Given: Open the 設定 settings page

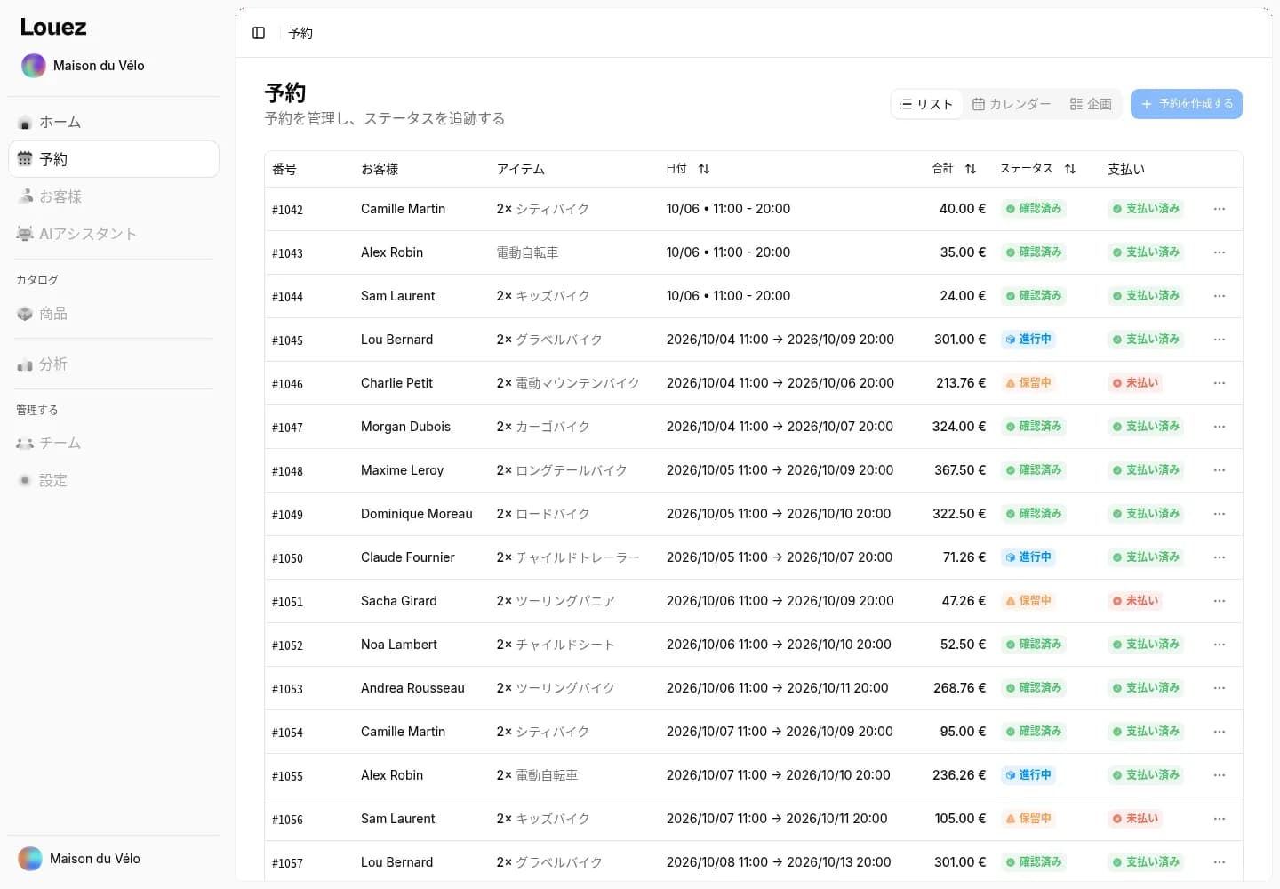Looking at the screenshot, I should pyautogui.click(x=114, y=480).
